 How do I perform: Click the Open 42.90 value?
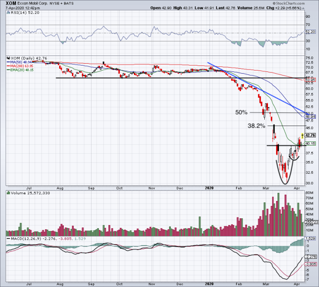coord(161,8)
